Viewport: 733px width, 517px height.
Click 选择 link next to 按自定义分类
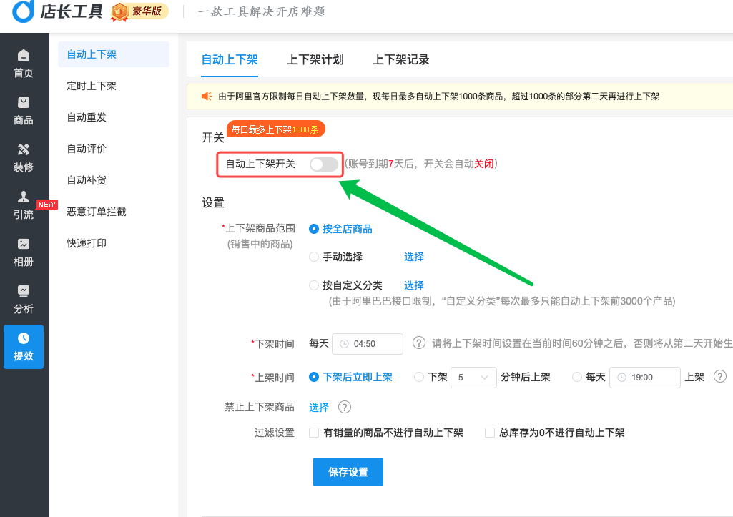[414, 285]
